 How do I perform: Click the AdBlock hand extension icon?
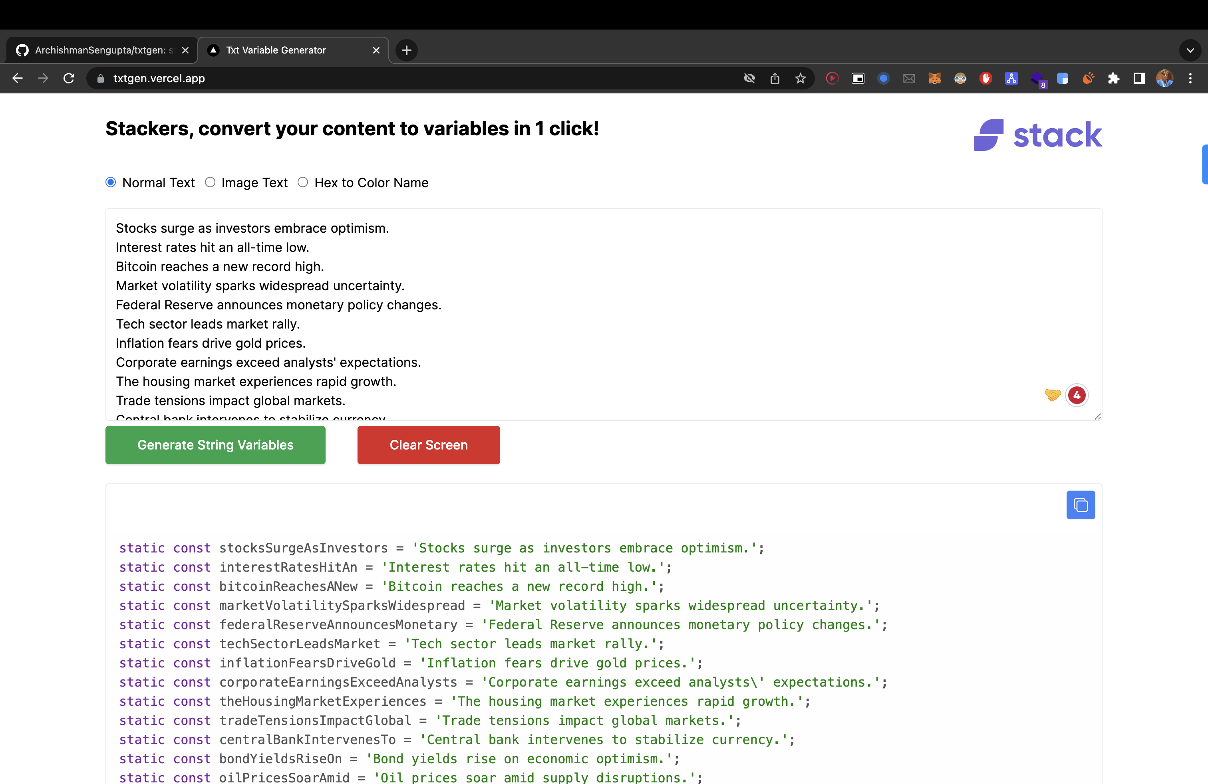click(985, 78)
